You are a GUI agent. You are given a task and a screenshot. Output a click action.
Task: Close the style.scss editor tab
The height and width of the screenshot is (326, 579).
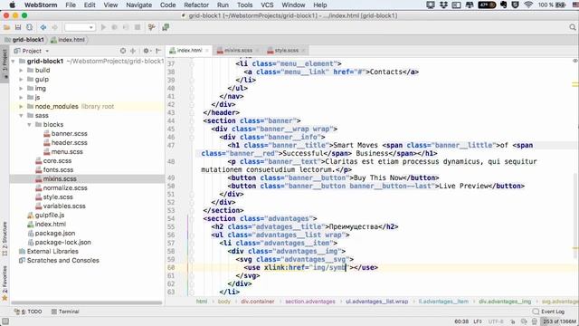[x=303, y=51]
